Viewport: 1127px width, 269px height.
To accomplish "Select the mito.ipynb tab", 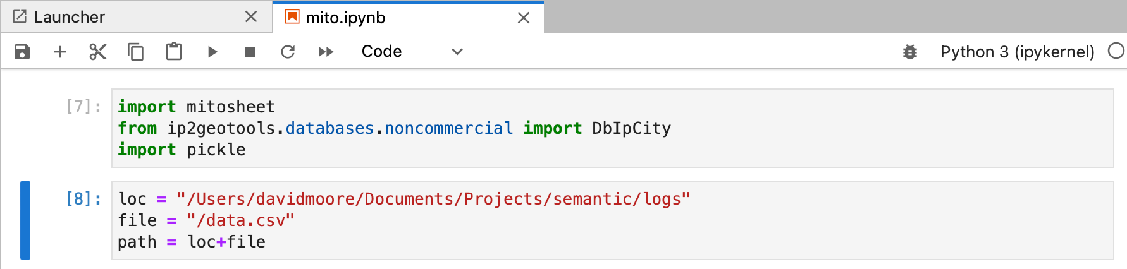I will click(x=345, y=18).
